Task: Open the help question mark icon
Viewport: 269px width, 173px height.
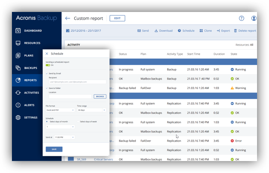Action: (241, 18)
